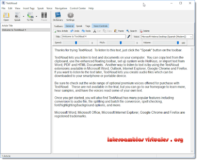Open the Settings gear icon
This screenshot has width=198, height=161.
70,17
